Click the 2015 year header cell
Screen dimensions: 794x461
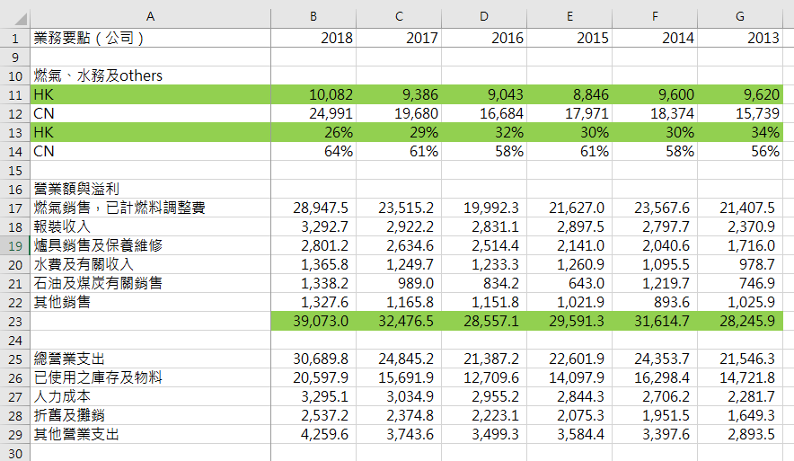click(569, 38)
